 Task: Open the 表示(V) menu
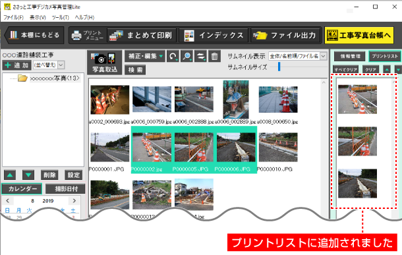pos(38,17)
